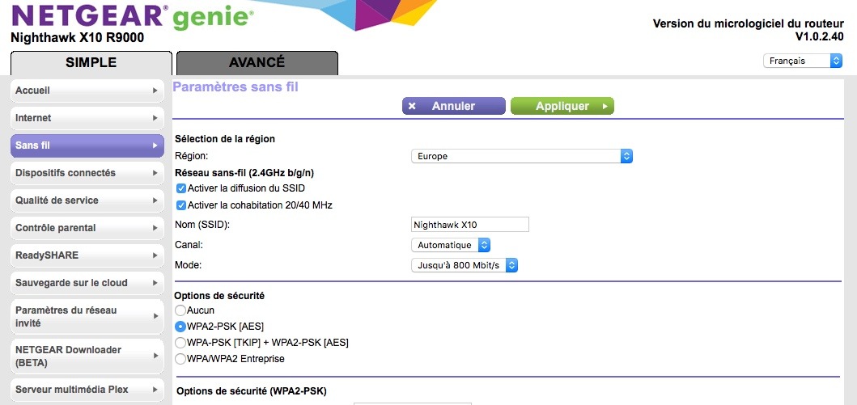Screen dimensions: 857x405
Task: Open NETGEAR Downloader (BETA)
Action: pos(87,356)
